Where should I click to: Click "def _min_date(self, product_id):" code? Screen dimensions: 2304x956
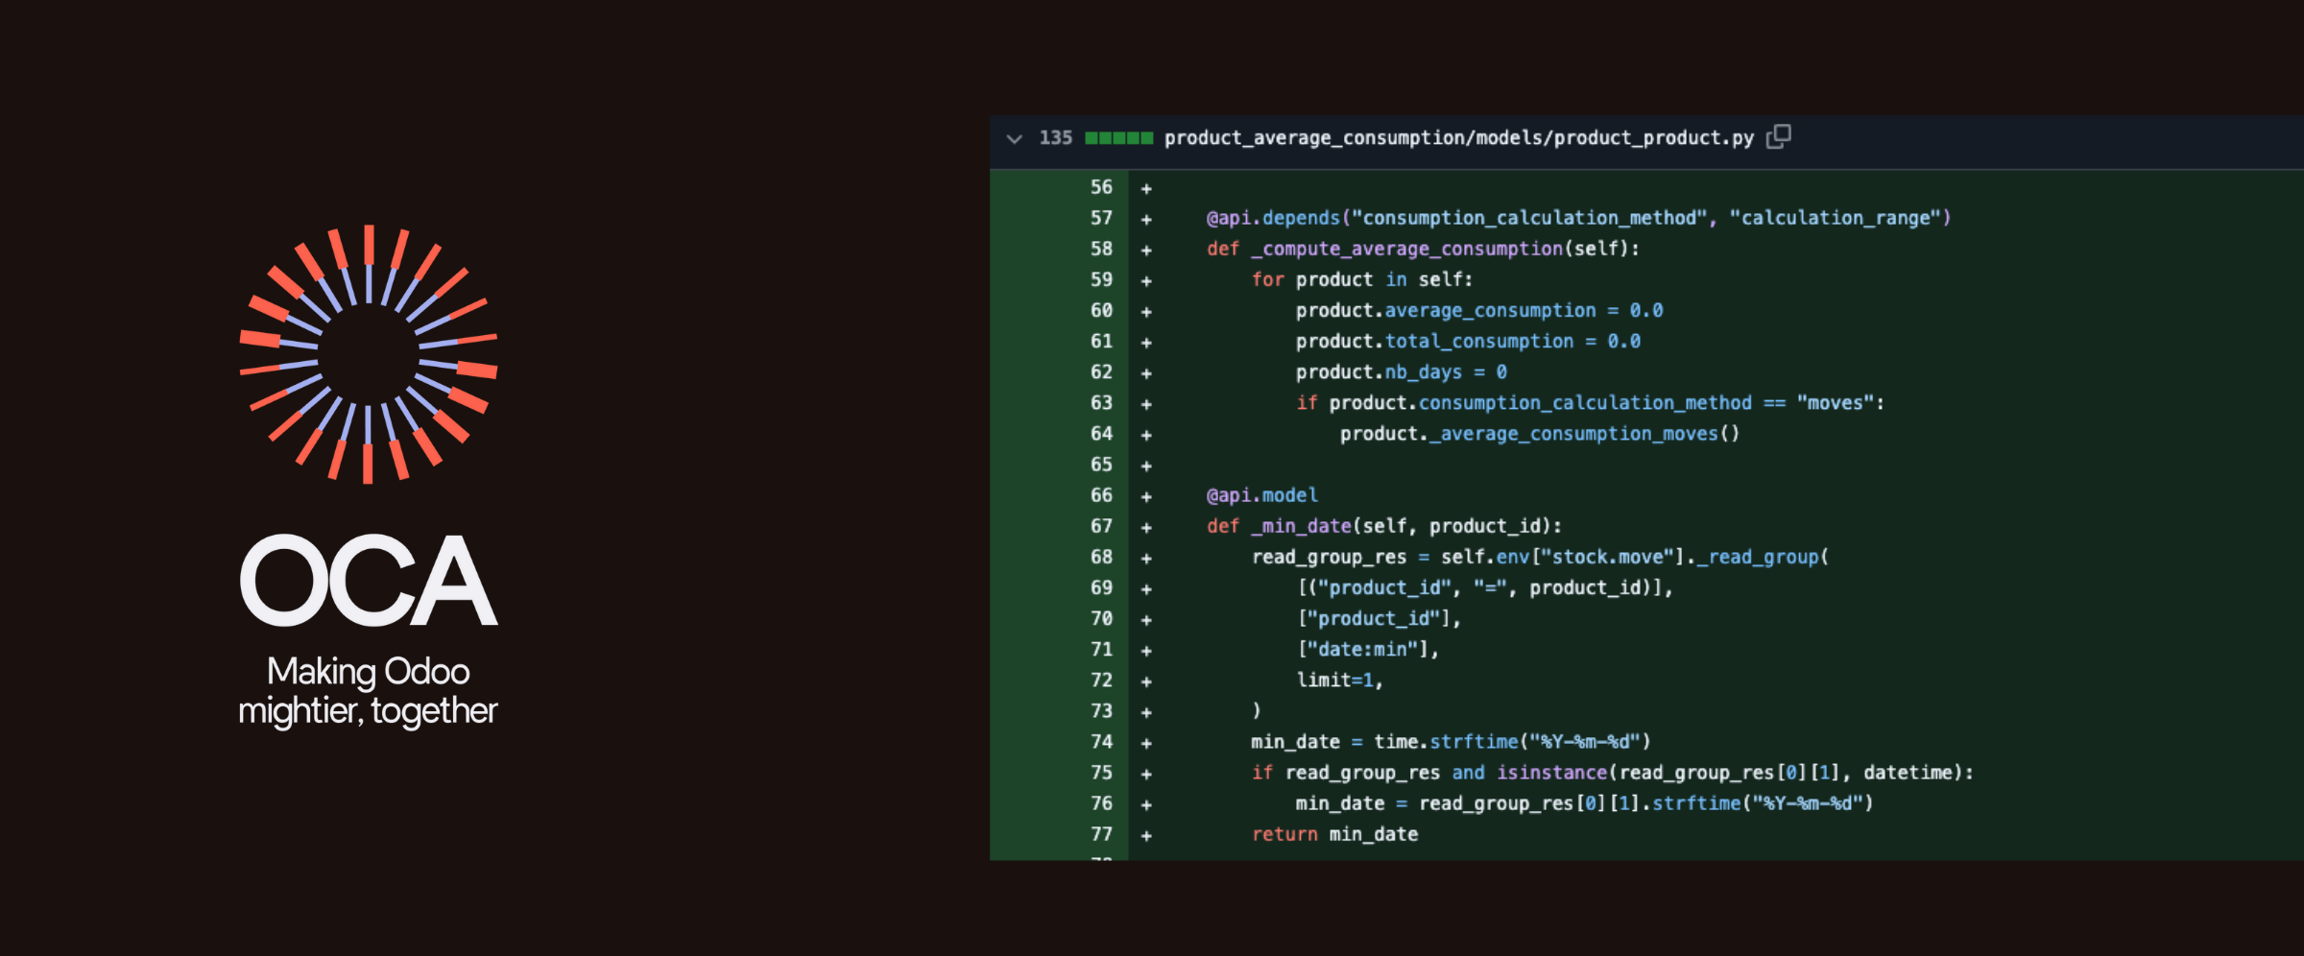[x=1383, y=526]
